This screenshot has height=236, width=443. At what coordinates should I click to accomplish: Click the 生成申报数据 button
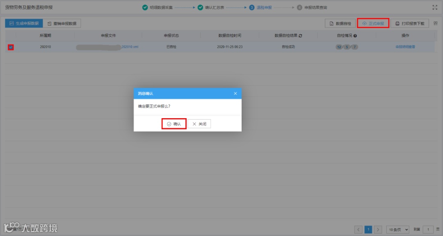click(24, 23)
